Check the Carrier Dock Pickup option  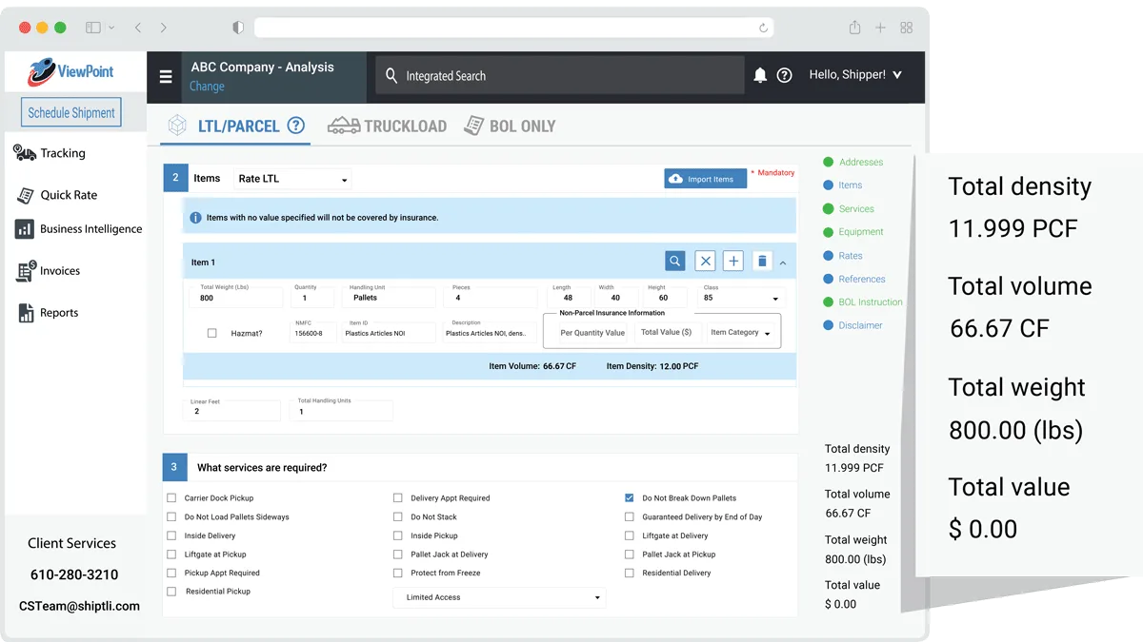171,497
